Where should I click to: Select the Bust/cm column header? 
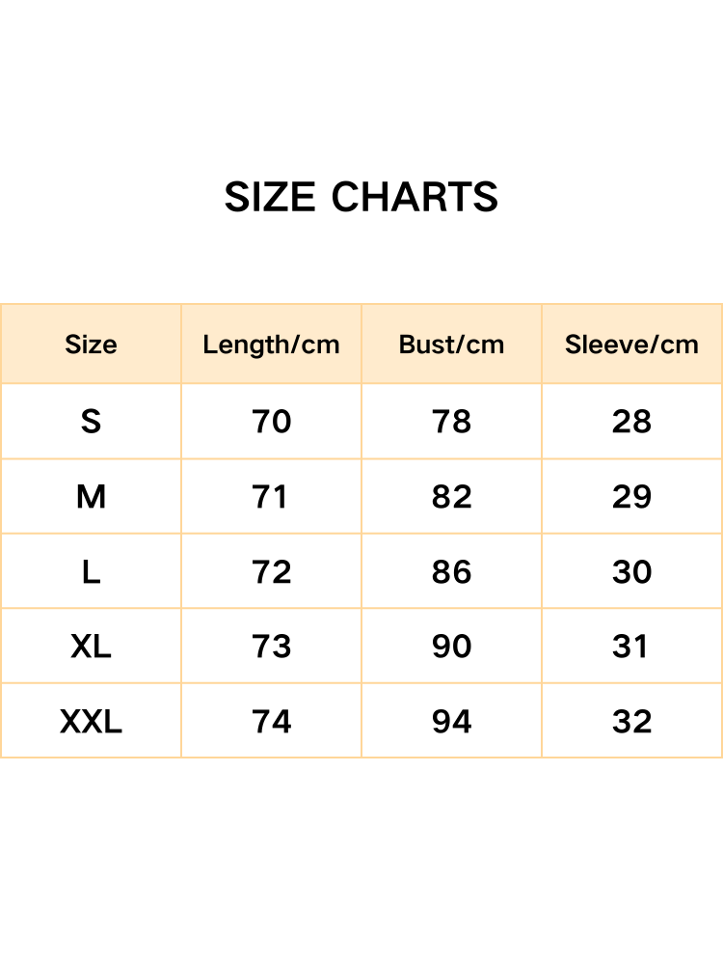coord(451,345)
